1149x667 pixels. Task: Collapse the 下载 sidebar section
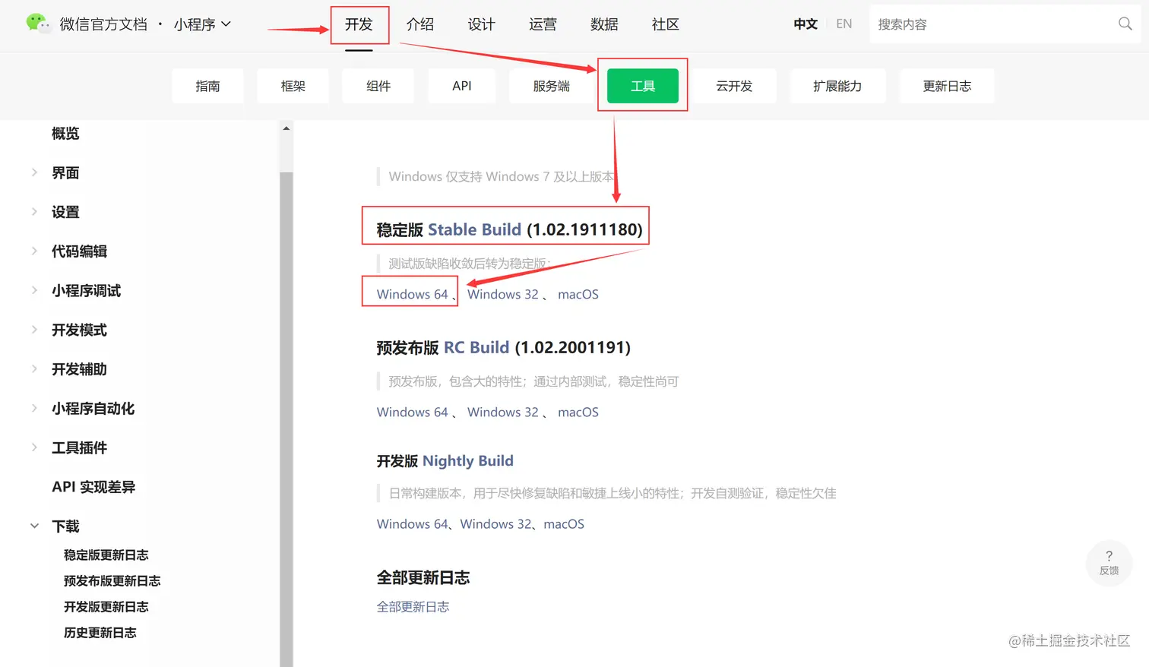point(34,526)
